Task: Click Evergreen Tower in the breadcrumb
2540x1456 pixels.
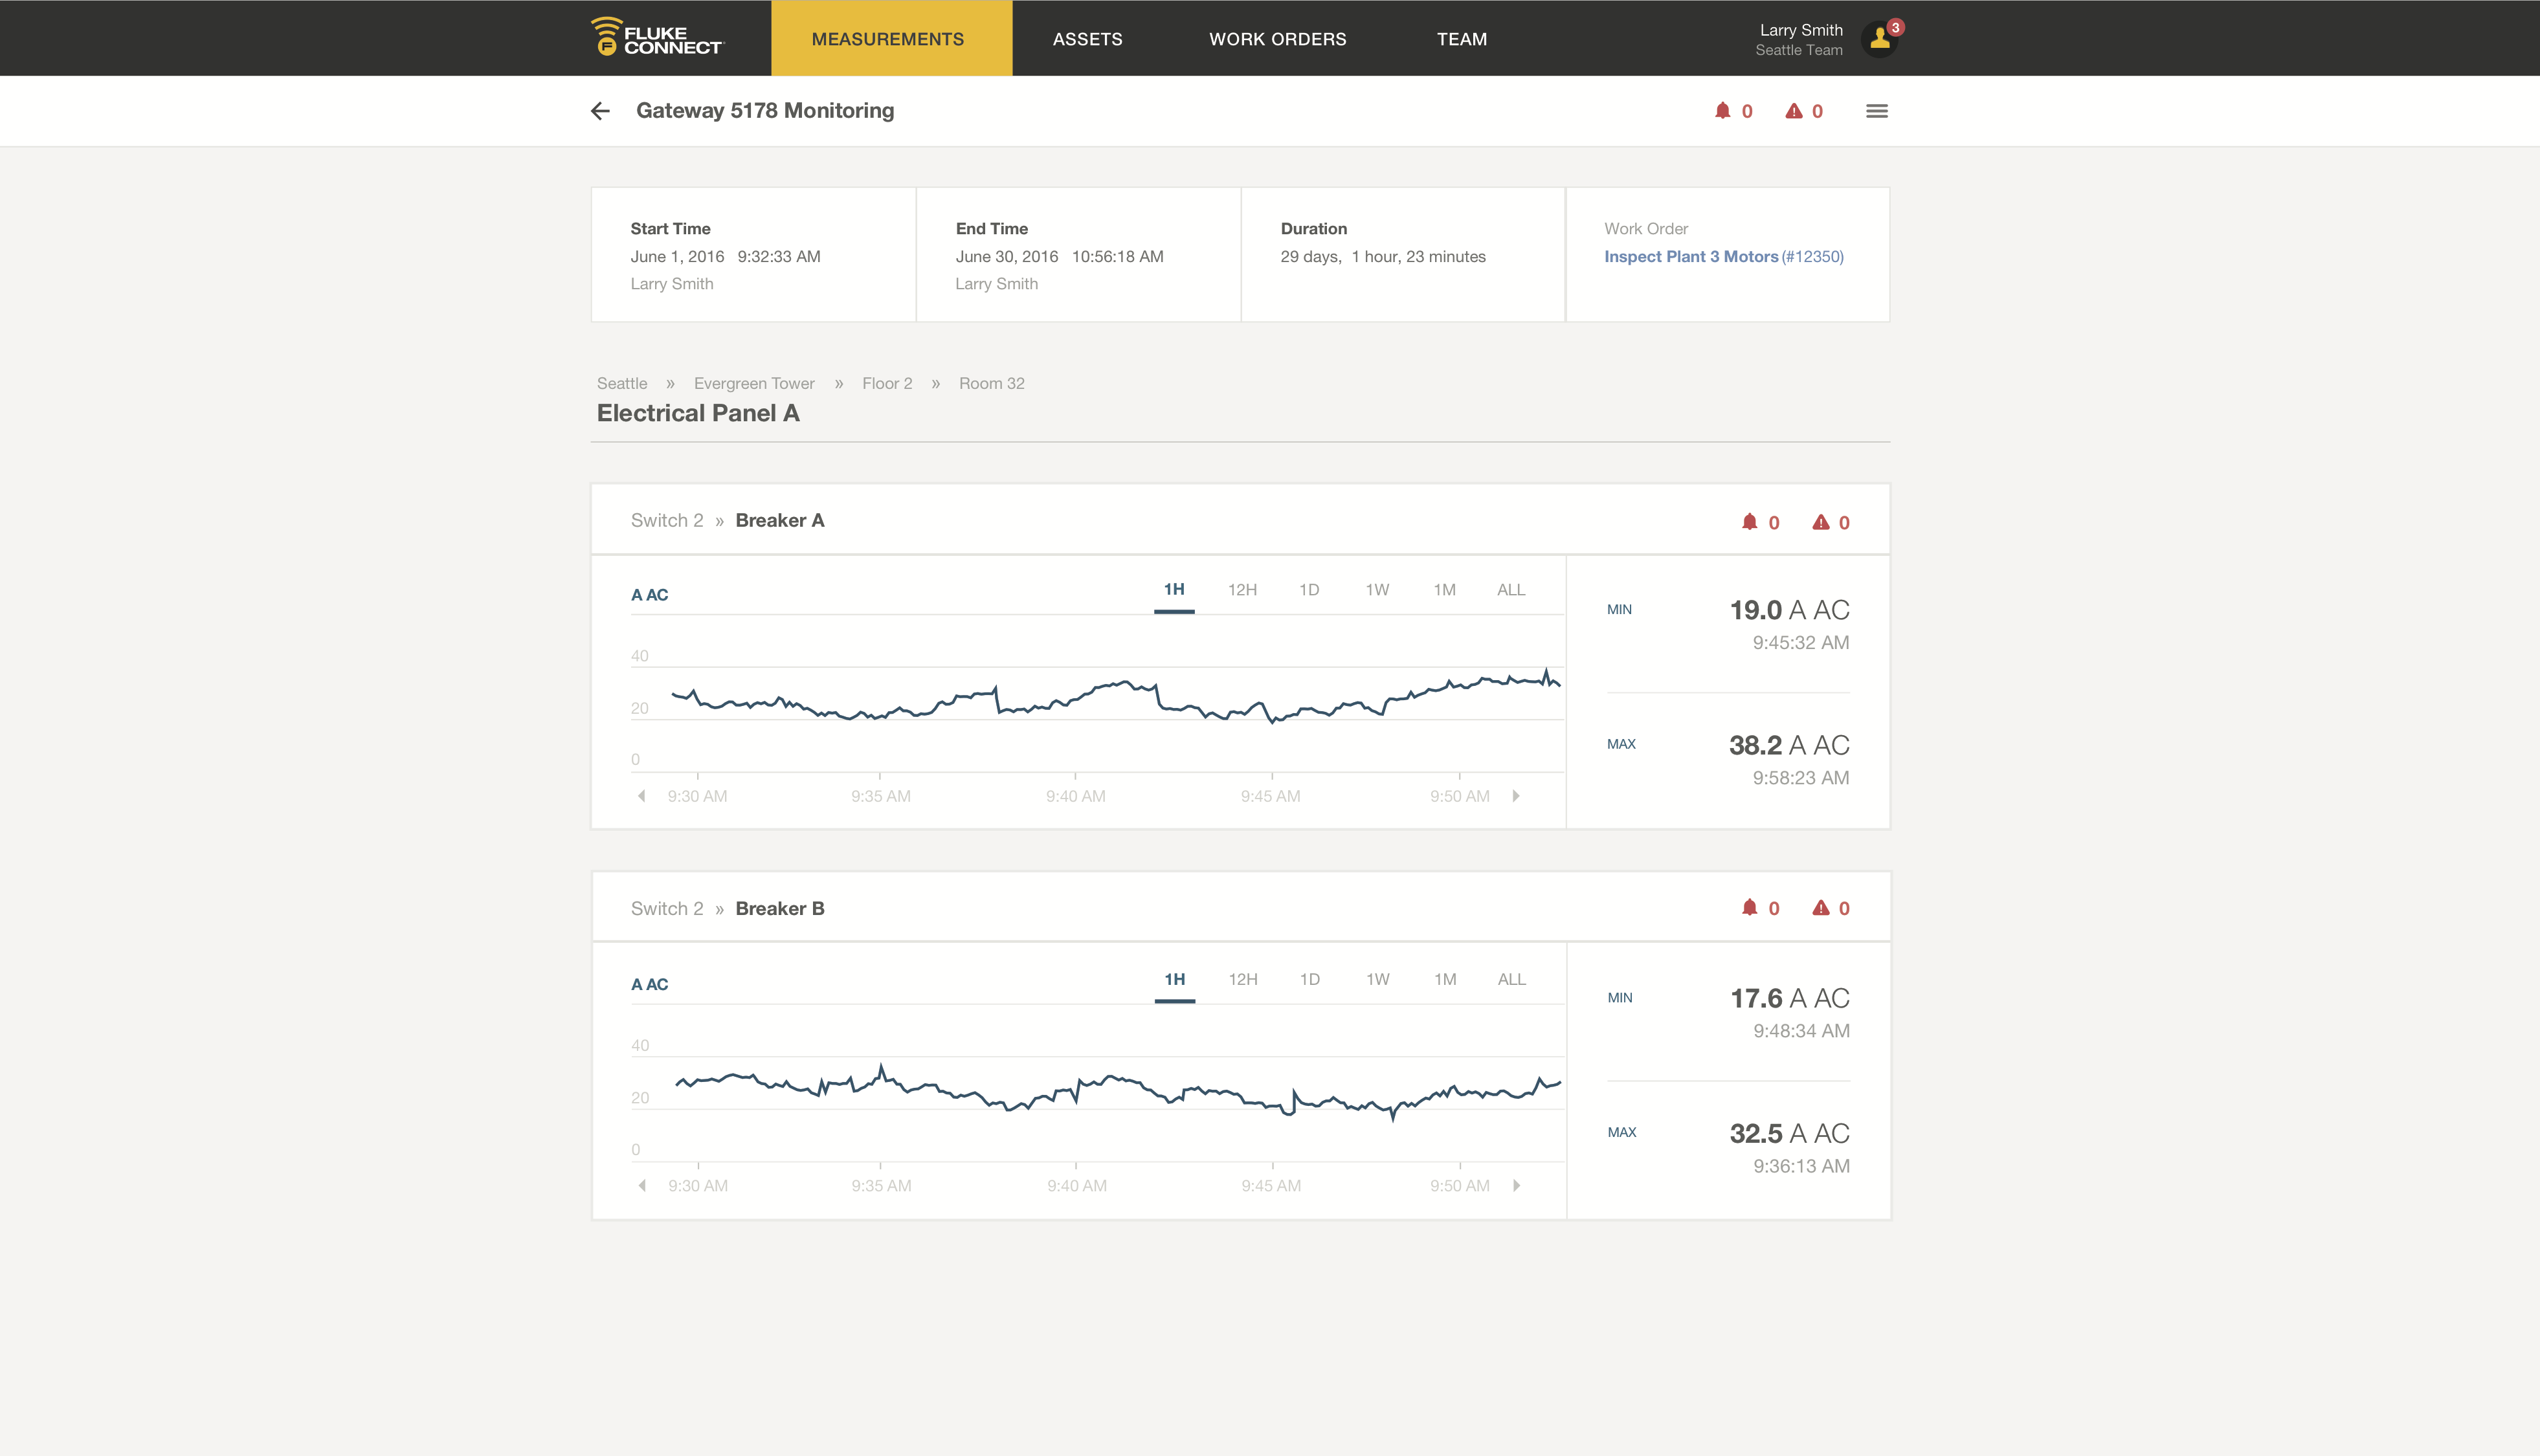Action: (754, 384)
